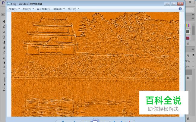Open Photoshop upper panel flyout menu

point(193,18)
